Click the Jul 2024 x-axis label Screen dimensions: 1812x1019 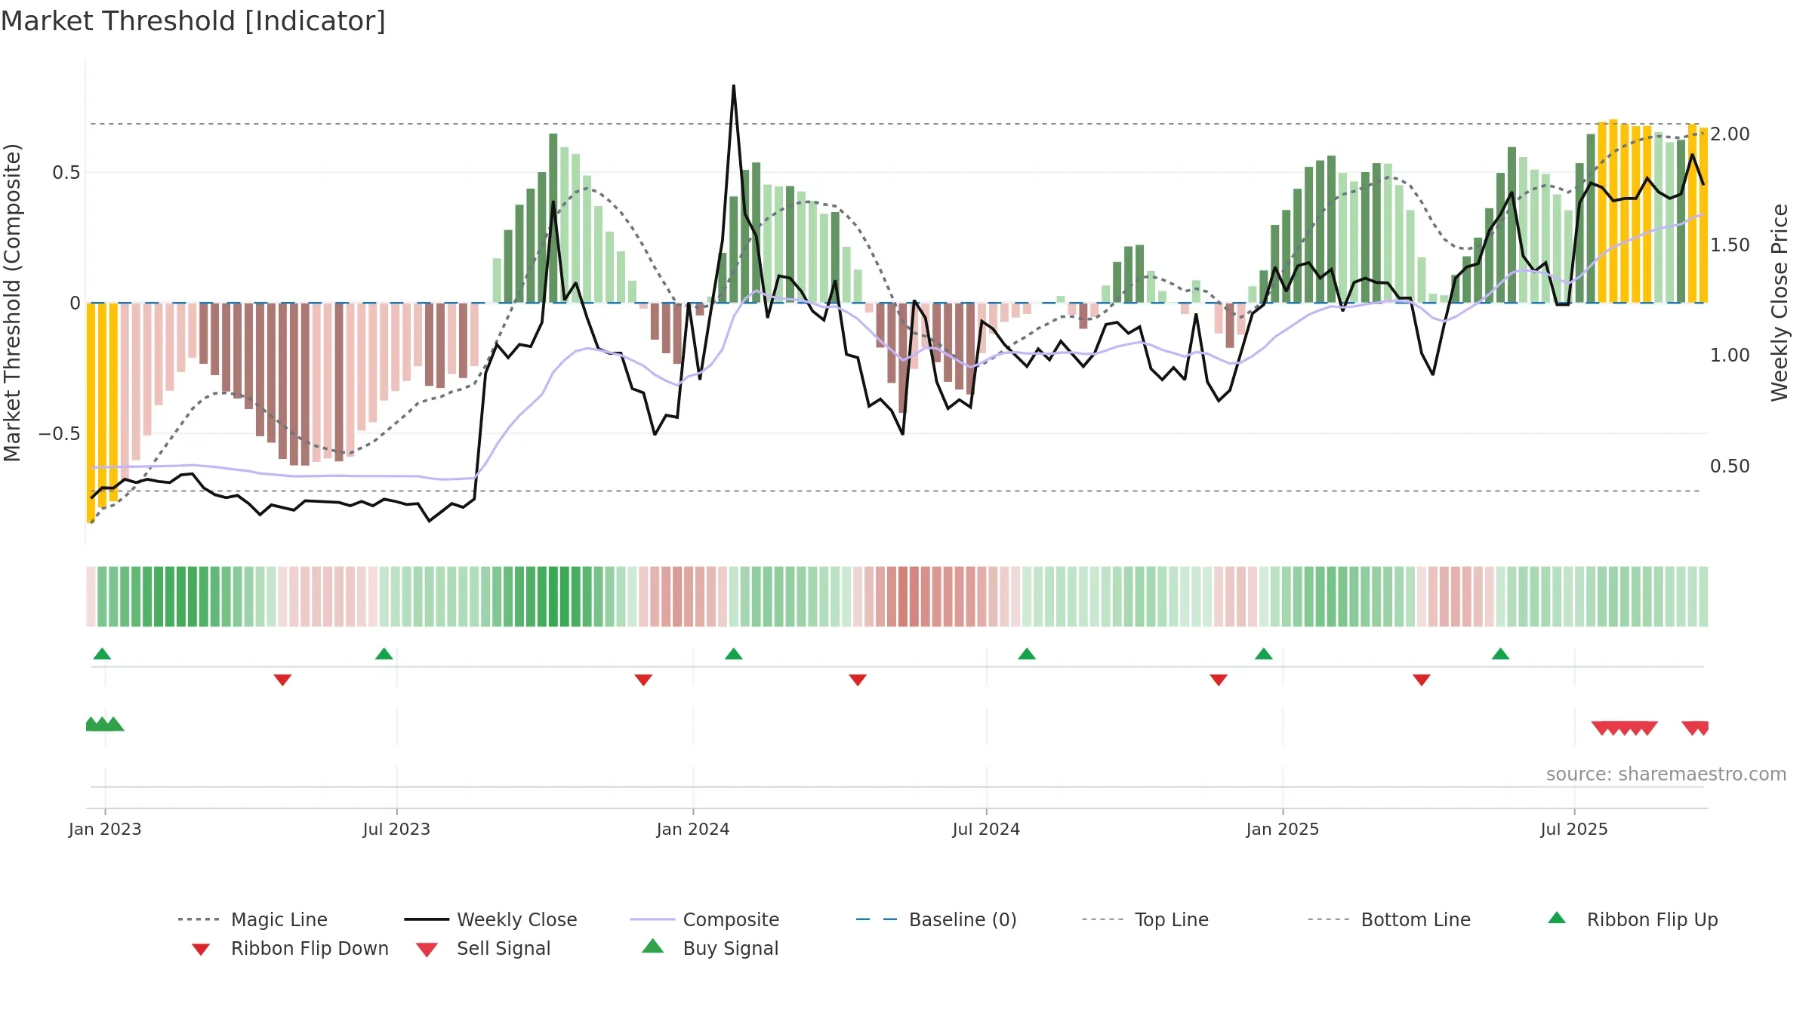point(986,829)
